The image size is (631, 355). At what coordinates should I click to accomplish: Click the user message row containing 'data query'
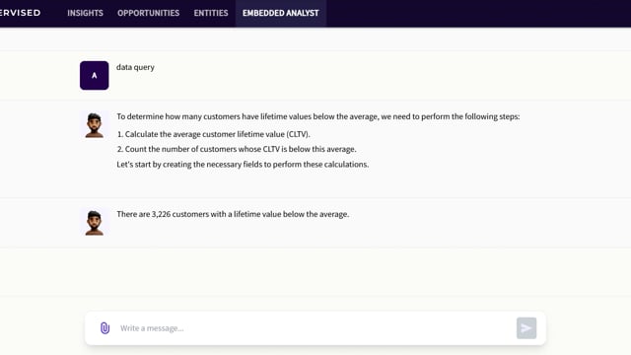[315, 75]
